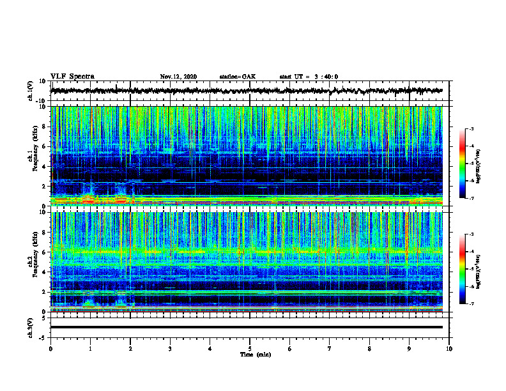The height and width of the screenshot is (391, 506).
Task: Click the "Time (min)" x-axis label
Action: coord(256,355)
